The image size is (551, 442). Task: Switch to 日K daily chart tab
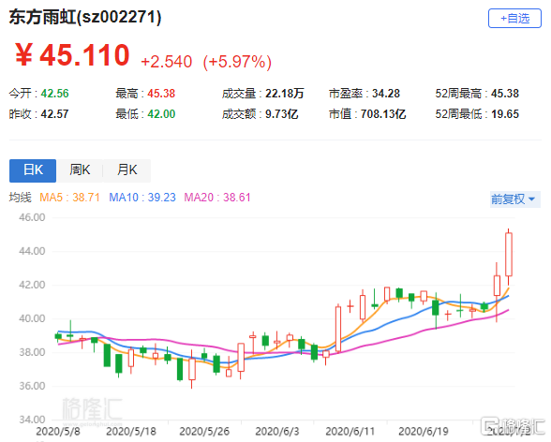tap(33, 170)
